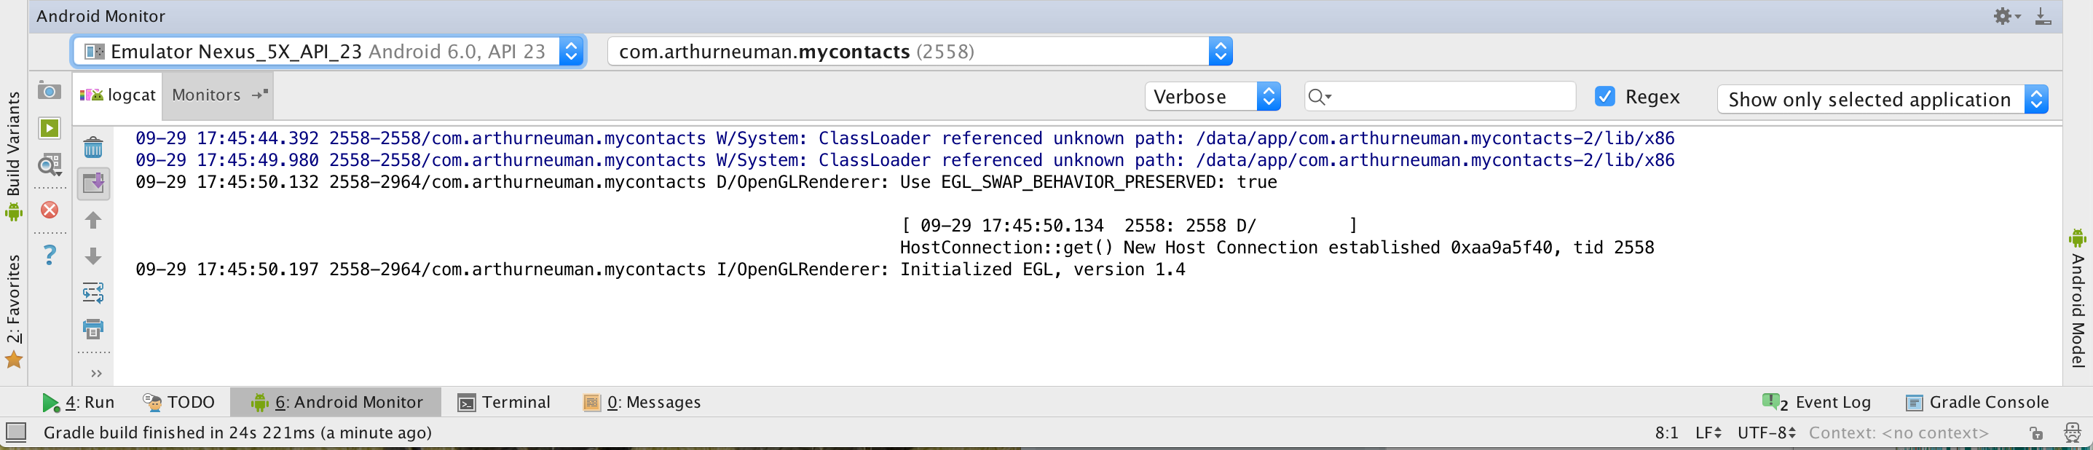Click the up arrow stack trace icon
Screen dimensions: 2093x450
coord(93,220)
